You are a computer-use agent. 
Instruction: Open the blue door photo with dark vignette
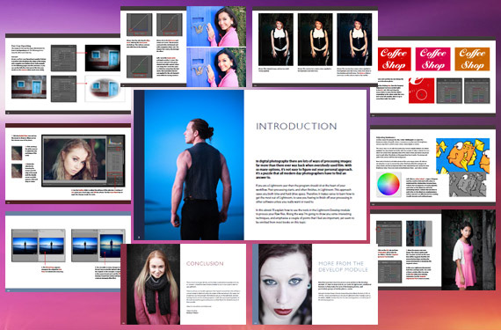click(x=103, y=58)
